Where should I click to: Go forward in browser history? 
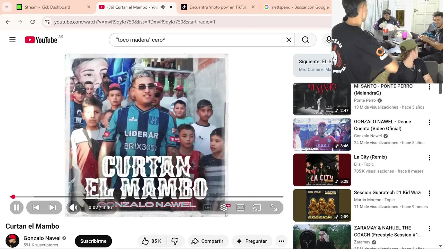[20, 22]
